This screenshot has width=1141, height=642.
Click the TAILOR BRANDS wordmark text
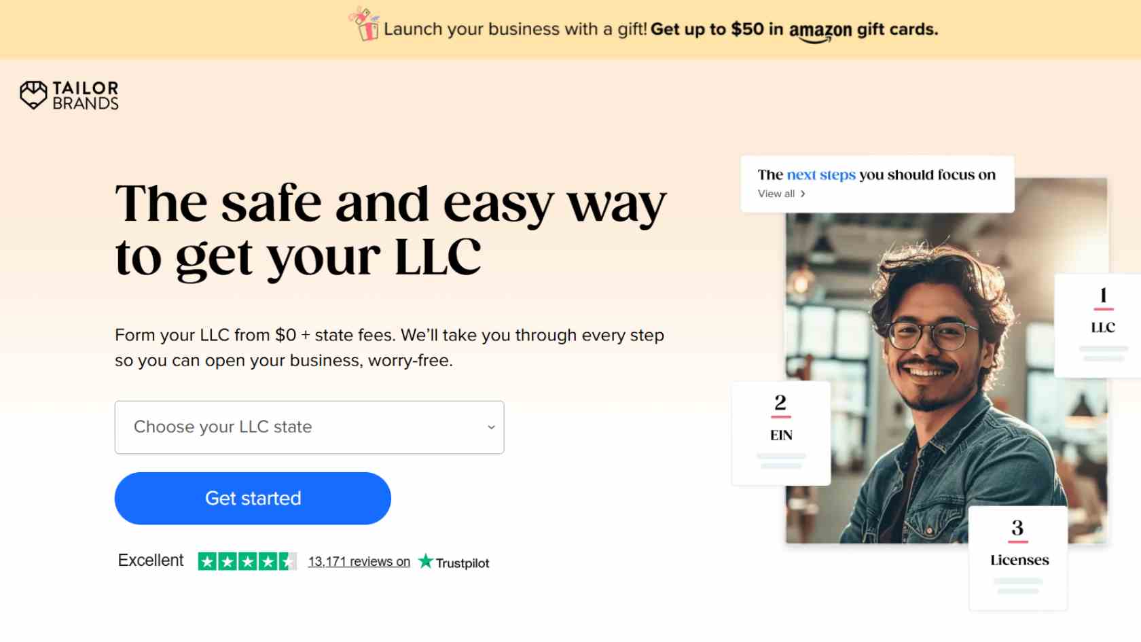click(x=86, y=96)
